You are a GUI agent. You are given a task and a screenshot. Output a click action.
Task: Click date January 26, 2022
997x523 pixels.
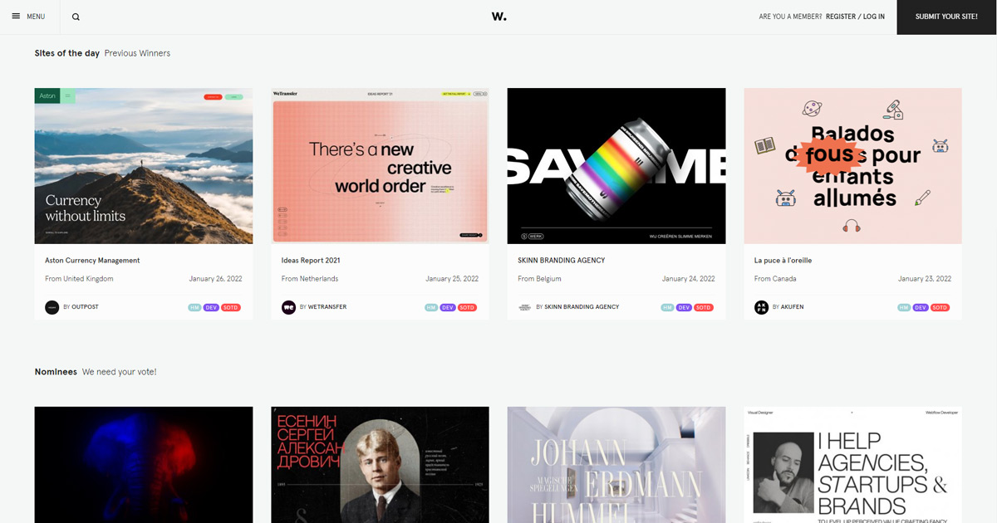click(x=215, y=279)
